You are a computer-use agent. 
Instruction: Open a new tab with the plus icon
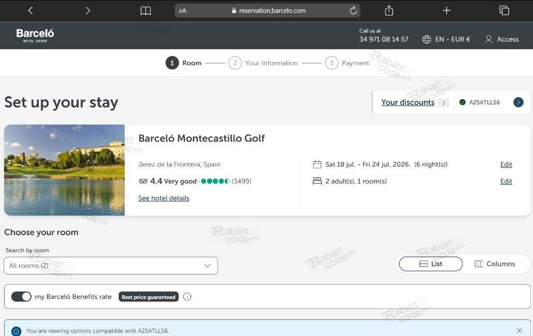(x=446, y=10)
